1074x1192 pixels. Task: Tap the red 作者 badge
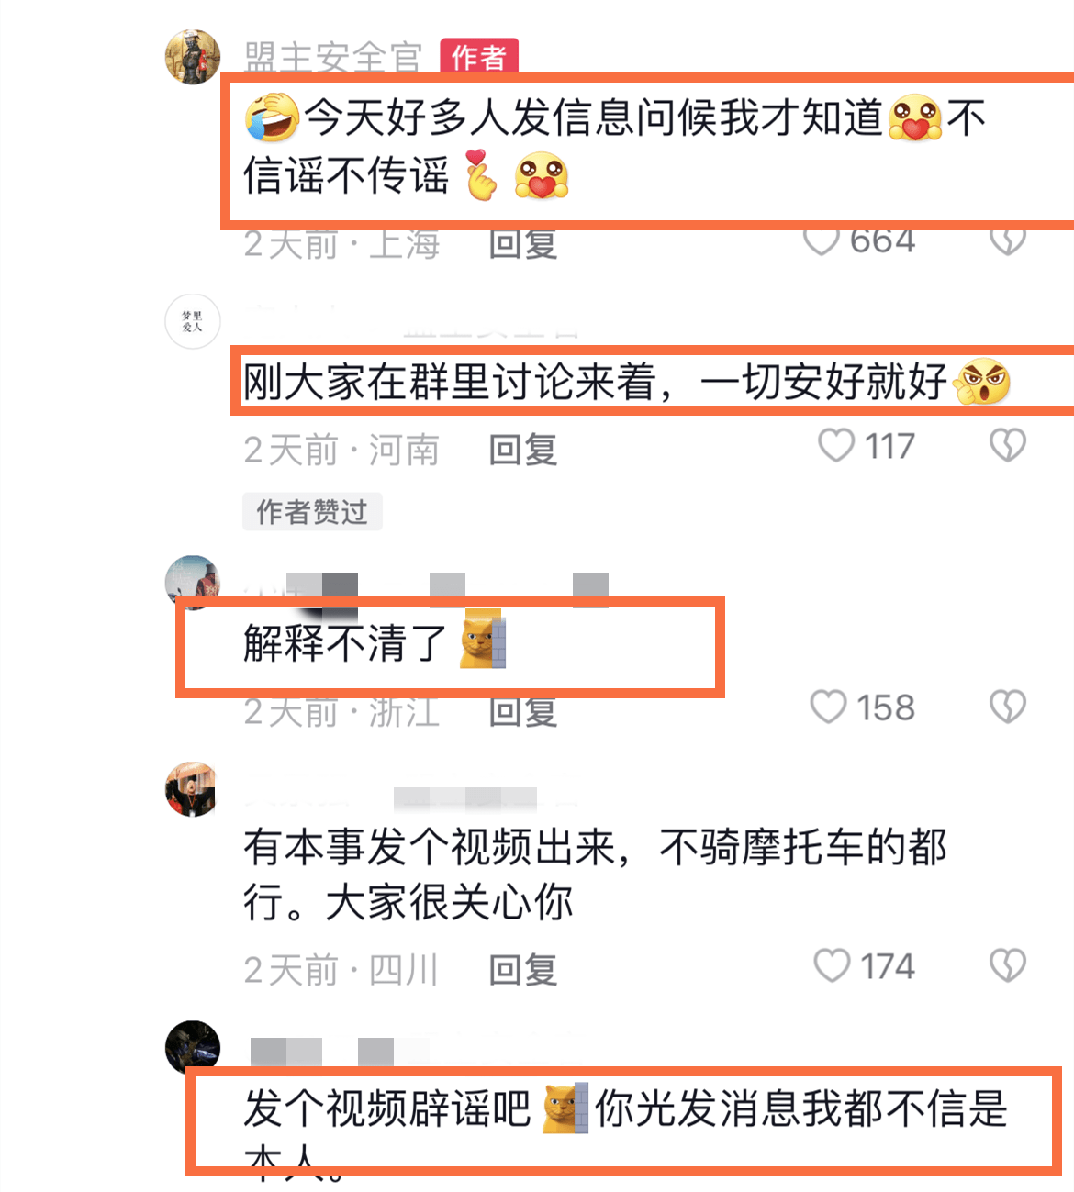[x=479, y=57]
